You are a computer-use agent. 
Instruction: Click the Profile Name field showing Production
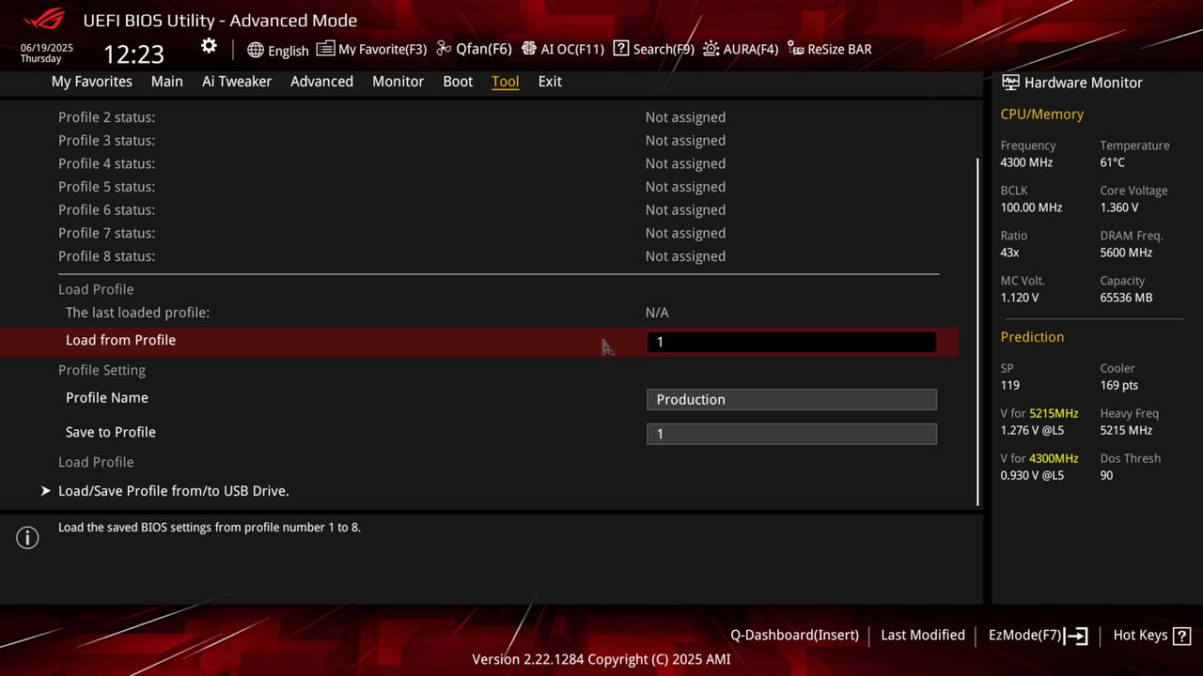tap(790, 399)
